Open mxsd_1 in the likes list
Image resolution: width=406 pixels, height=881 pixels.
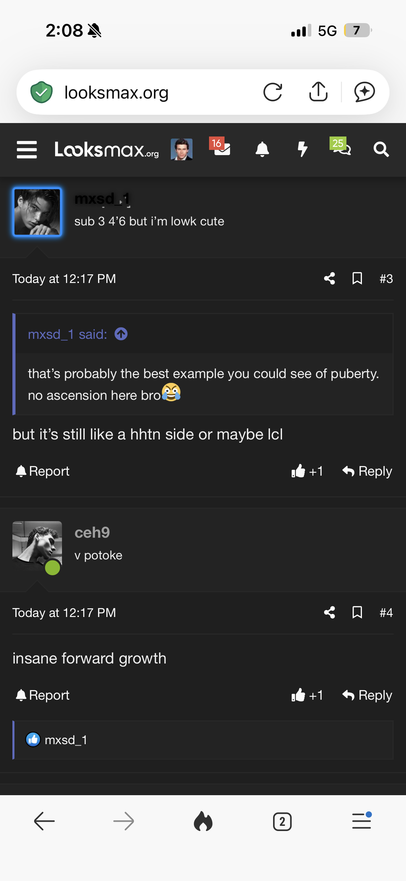click(66, 740)
